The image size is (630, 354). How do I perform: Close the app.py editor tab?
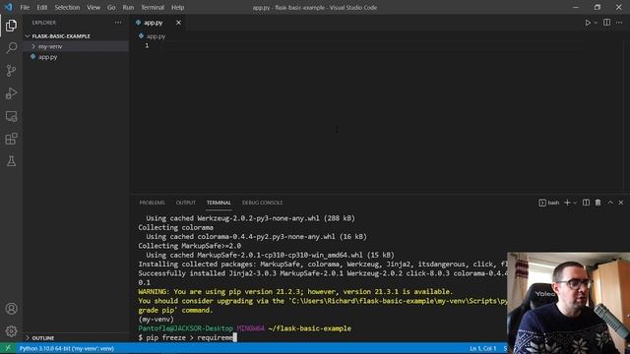(x=178, y=23)
